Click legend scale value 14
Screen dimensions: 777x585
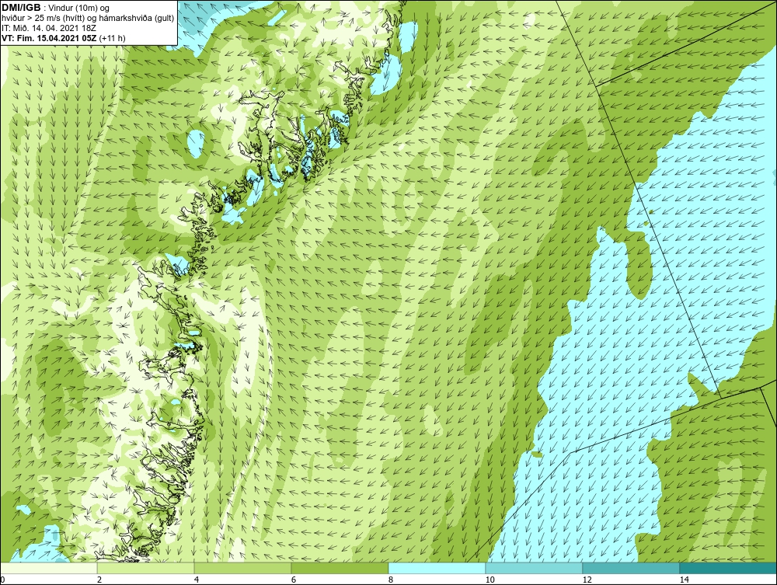(x=685, y=580)
